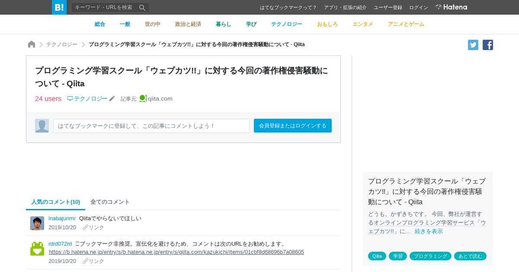Viewport: 519px width, 272px height.
Task: Focus the bookmark comment input field
Action: pyautogui.click(x=151, y=126)
